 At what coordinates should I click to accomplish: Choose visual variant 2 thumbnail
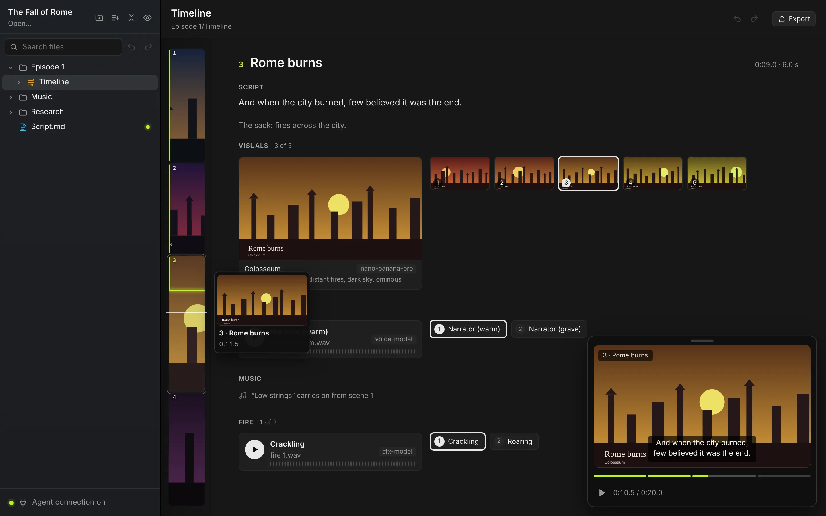524,173
